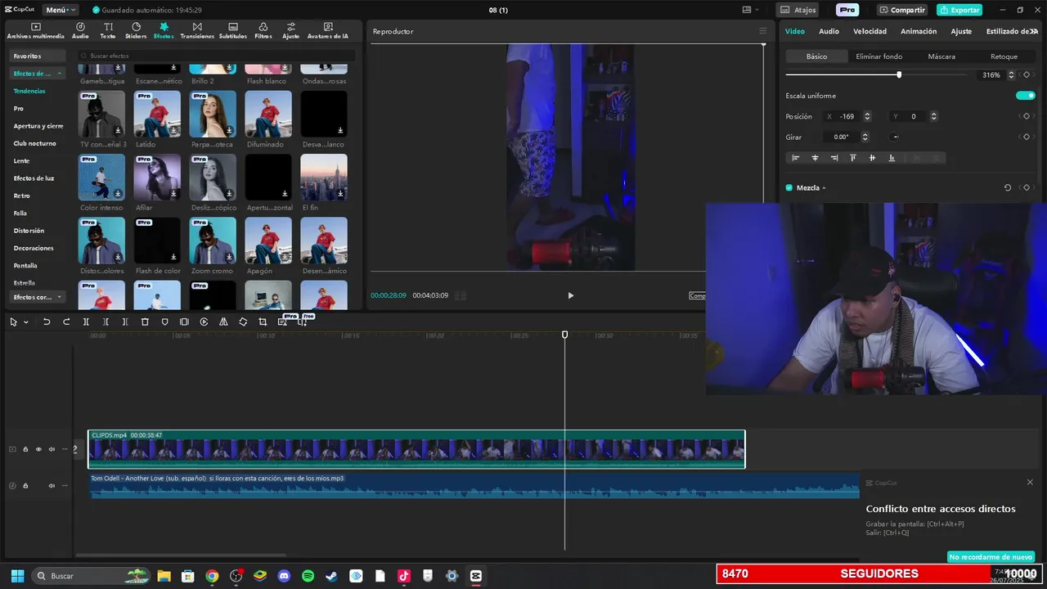Open the Filtros tab
The height and width of the screenshot is (589, 1047).
click(263, 31)
